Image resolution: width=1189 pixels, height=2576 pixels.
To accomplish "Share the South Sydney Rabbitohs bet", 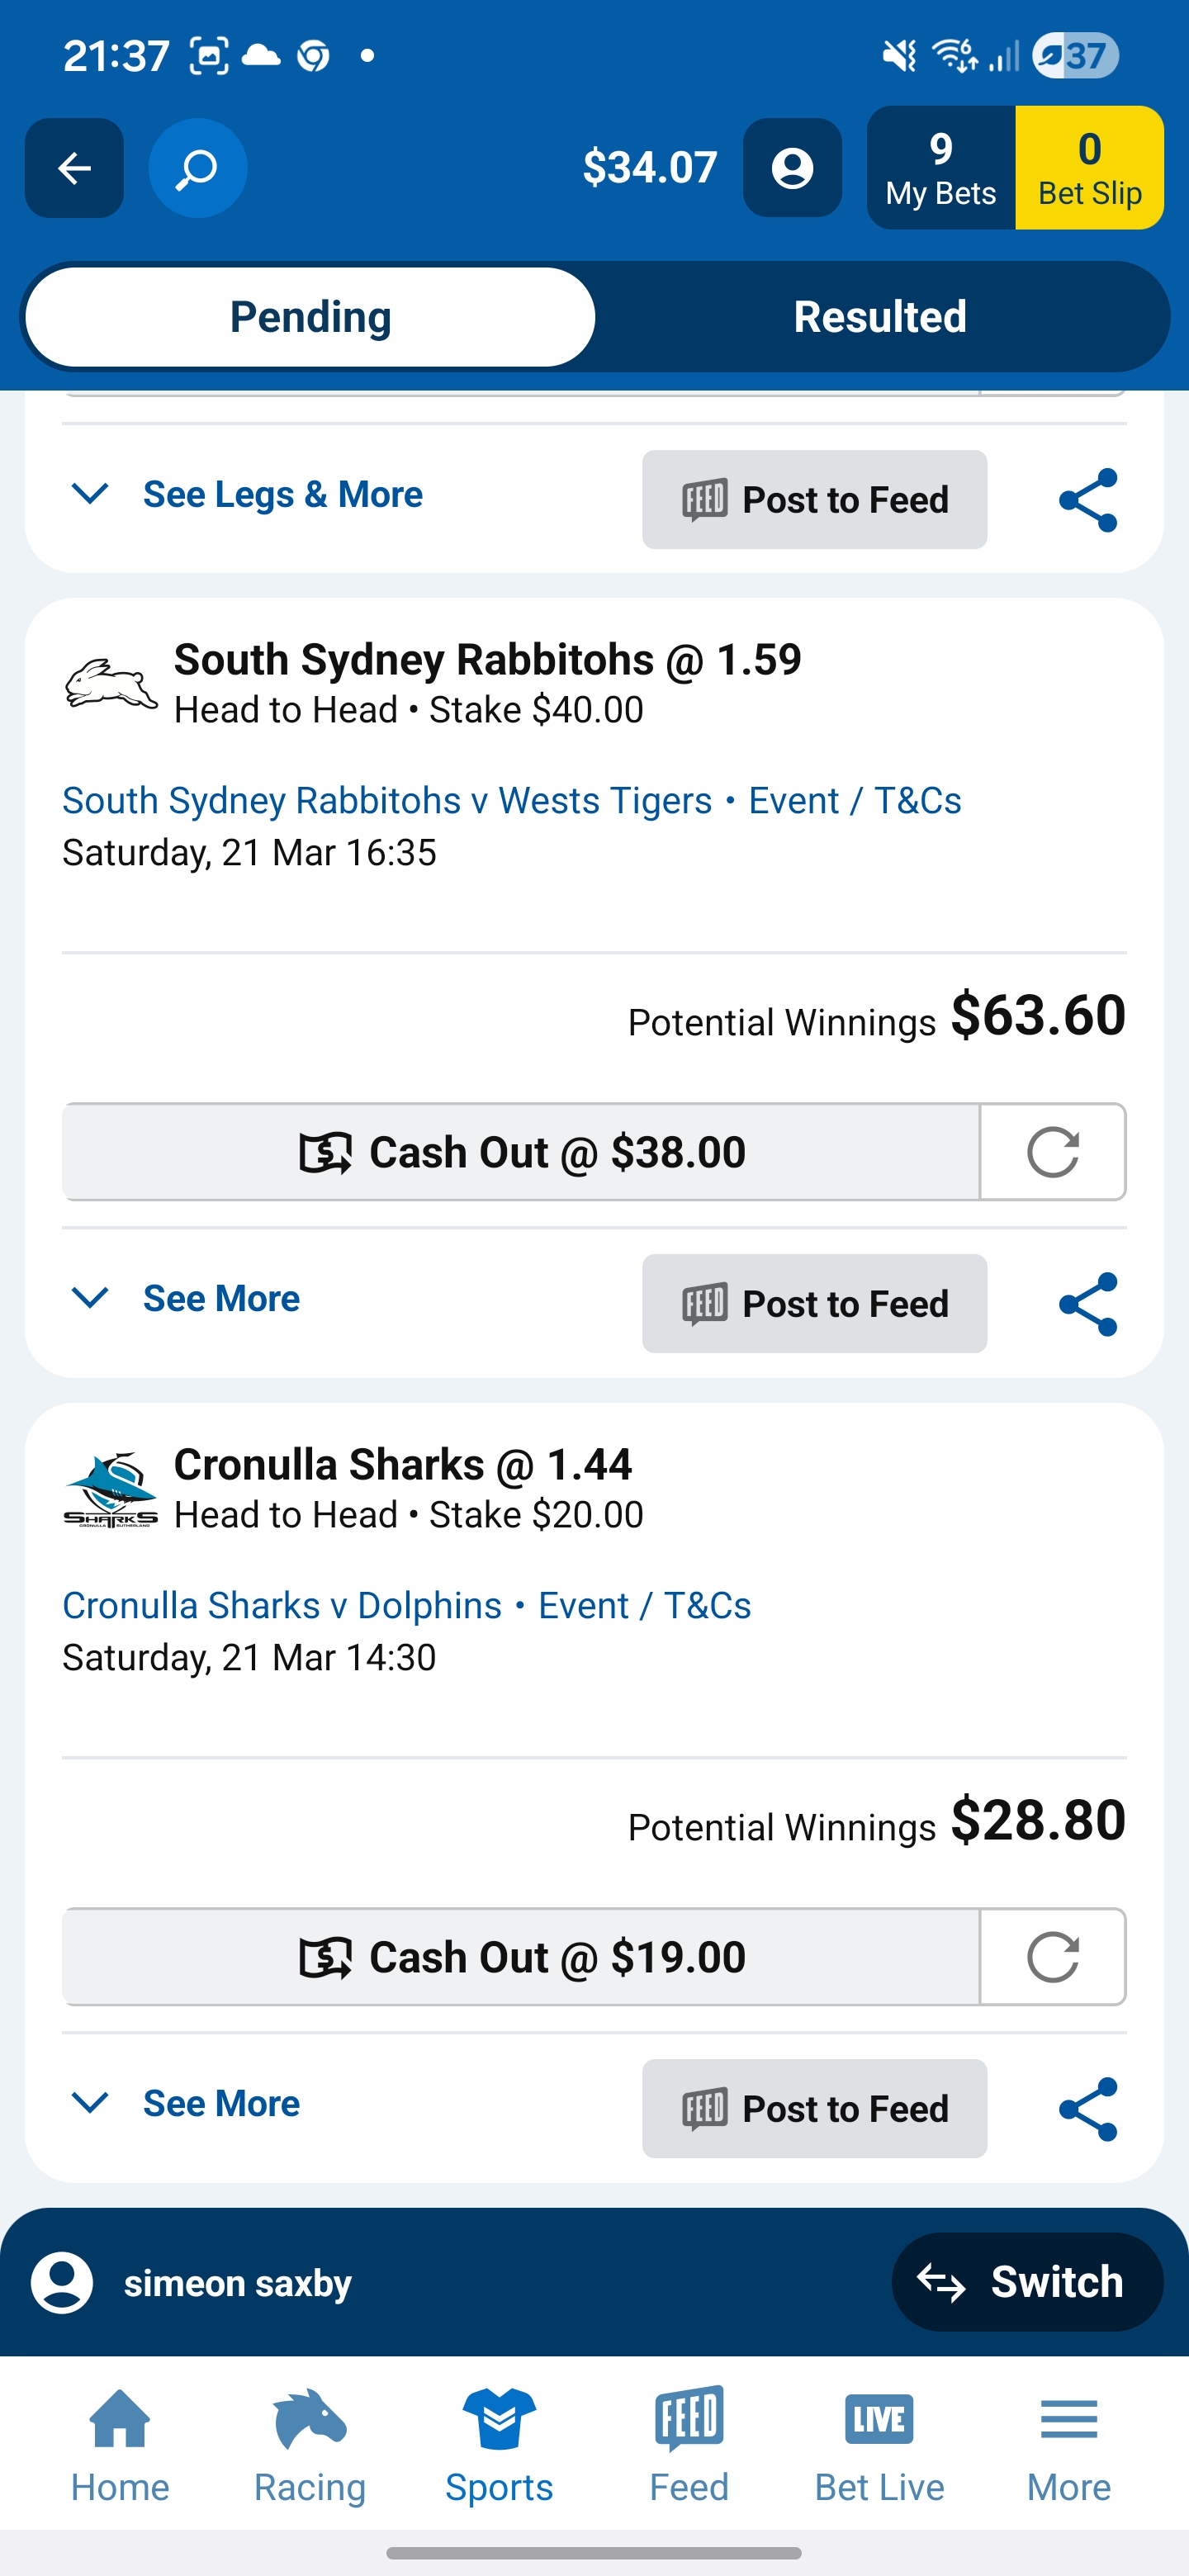I will click(1087, 1304).
